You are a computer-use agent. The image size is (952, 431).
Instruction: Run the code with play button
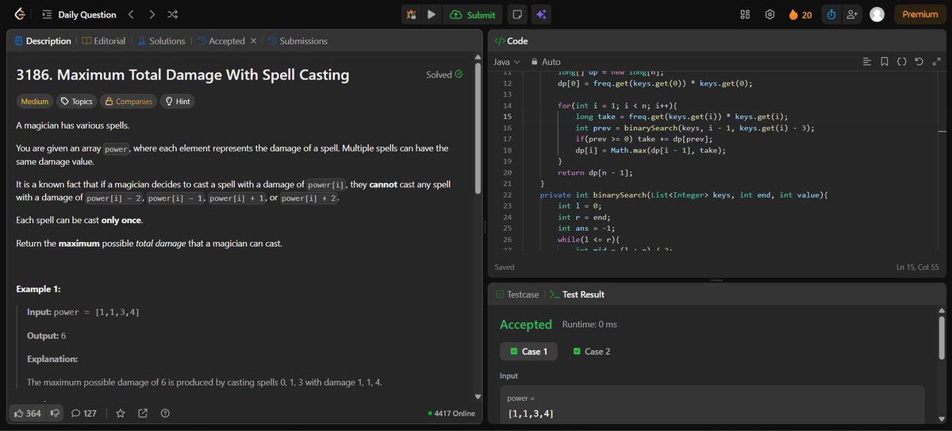pyautogui.click(x=431, y=14)
